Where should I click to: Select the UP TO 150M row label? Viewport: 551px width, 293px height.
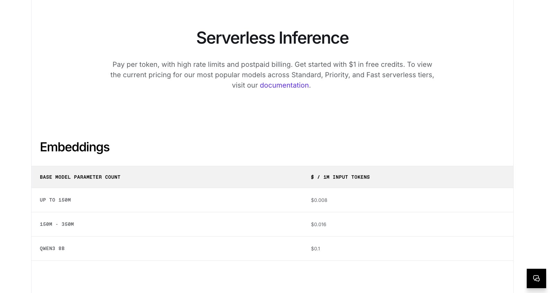[55, 200]
